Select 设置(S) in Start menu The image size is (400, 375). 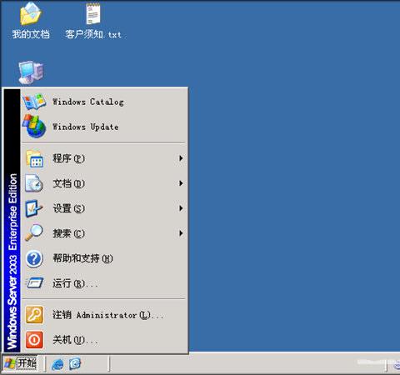click(x=104, y=208)
